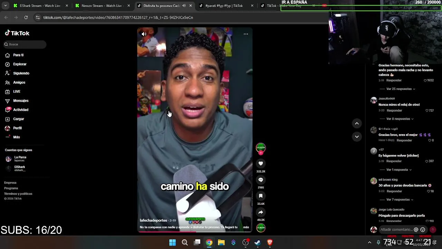The image size is (442, 249).
Task: Go to the previous video with the up arrow
Action: click(x=357, y=123)
